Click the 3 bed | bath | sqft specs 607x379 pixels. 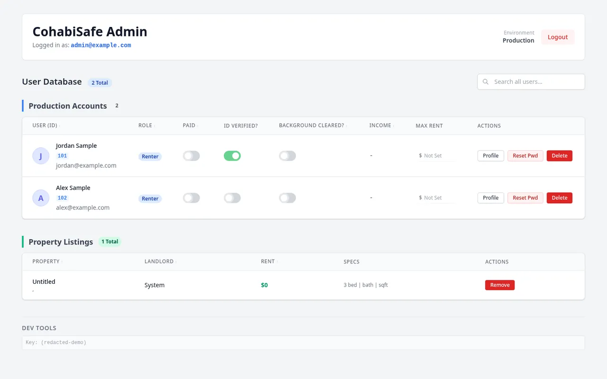tap(366, 285)
